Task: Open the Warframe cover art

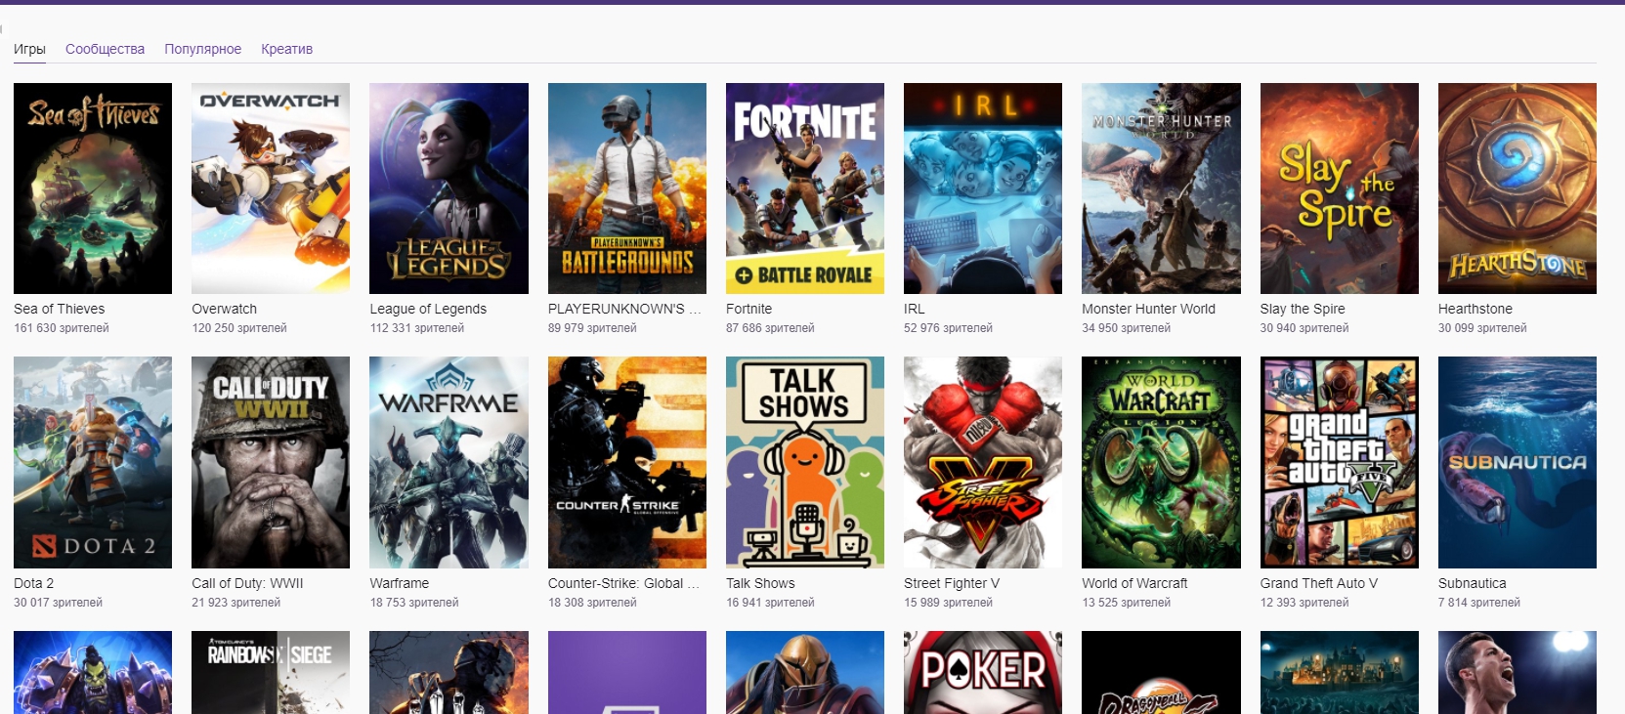Action: coord(449,462)
